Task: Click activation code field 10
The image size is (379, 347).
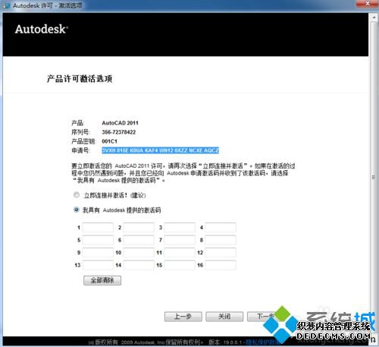Action: (139, 253)
